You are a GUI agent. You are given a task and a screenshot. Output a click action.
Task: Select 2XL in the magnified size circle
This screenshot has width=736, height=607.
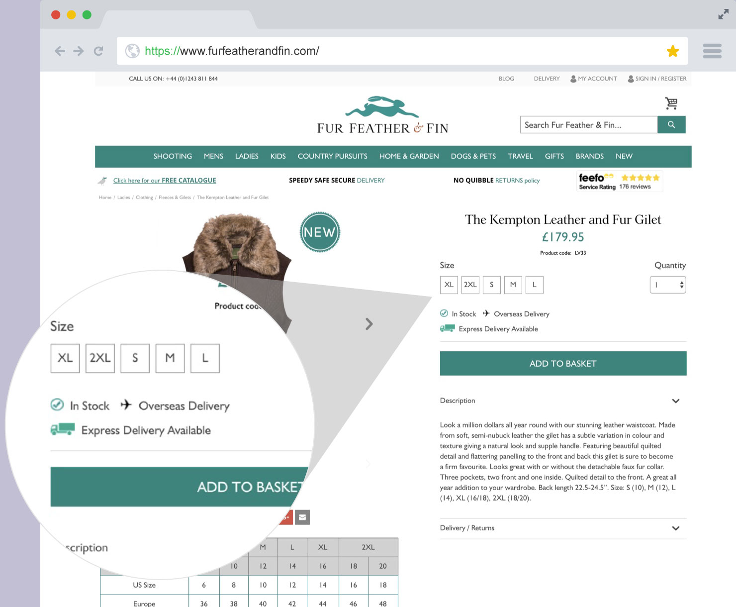point(100,358)
